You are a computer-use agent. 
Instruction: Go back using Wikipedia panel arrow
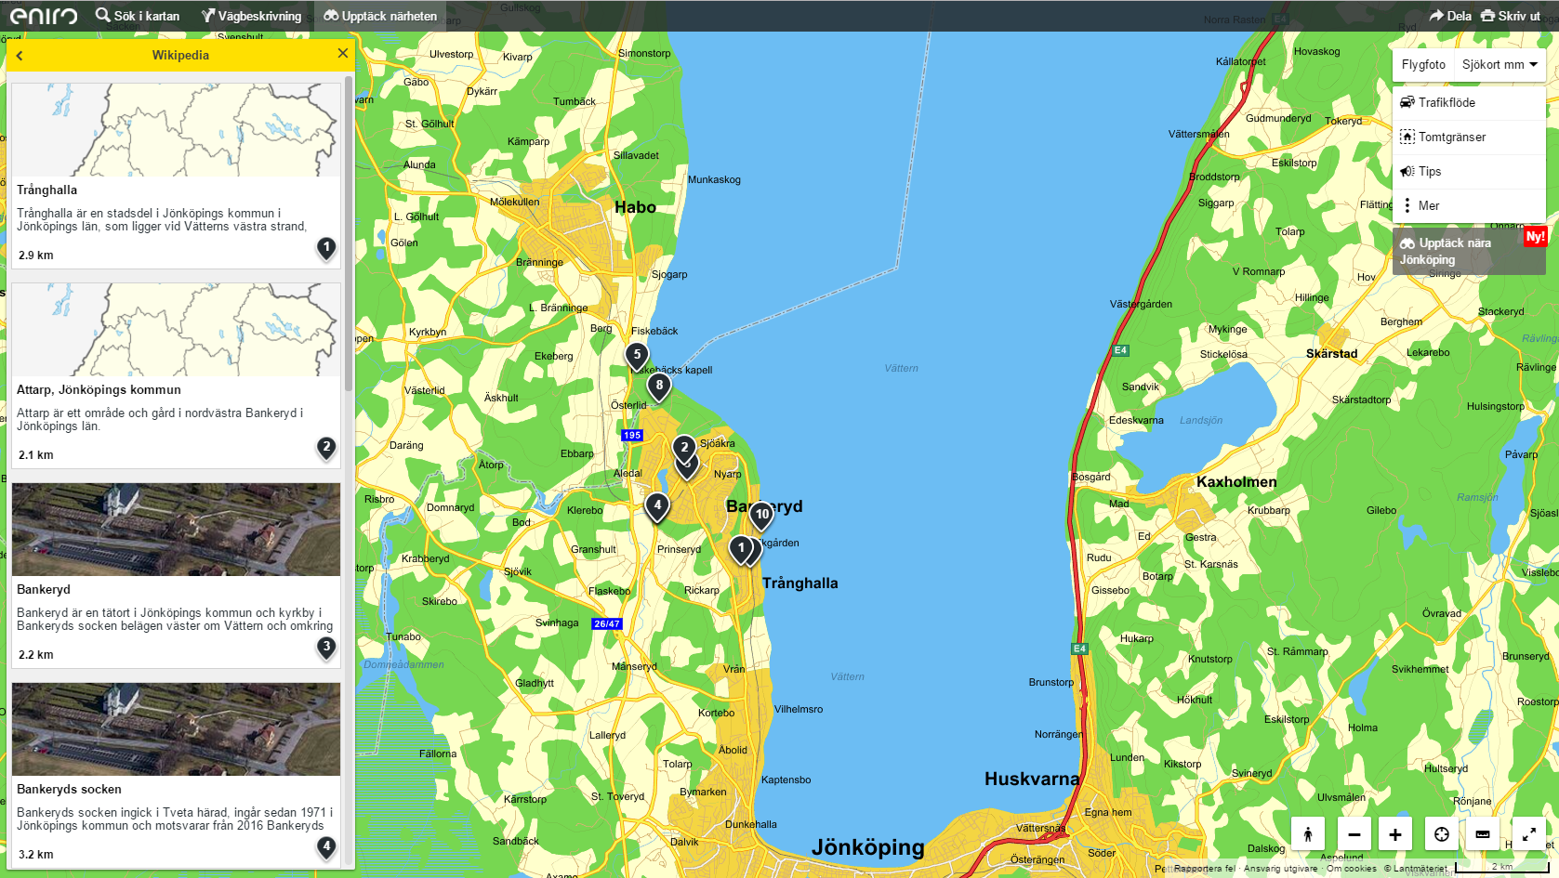(20, 56)
